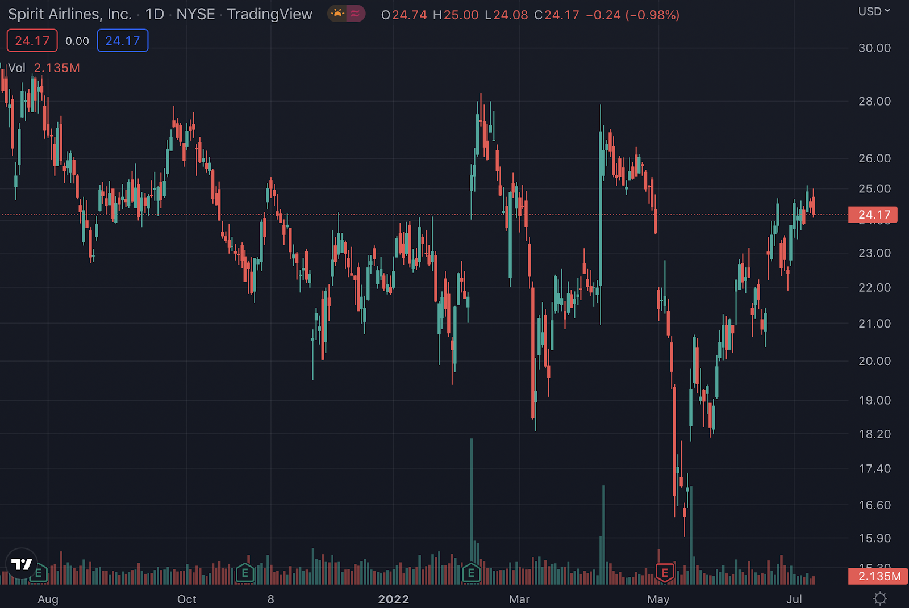Click the NYSE exchange label
The height and width of the screenshot is (608, 909).
click(x=195, y=14)
